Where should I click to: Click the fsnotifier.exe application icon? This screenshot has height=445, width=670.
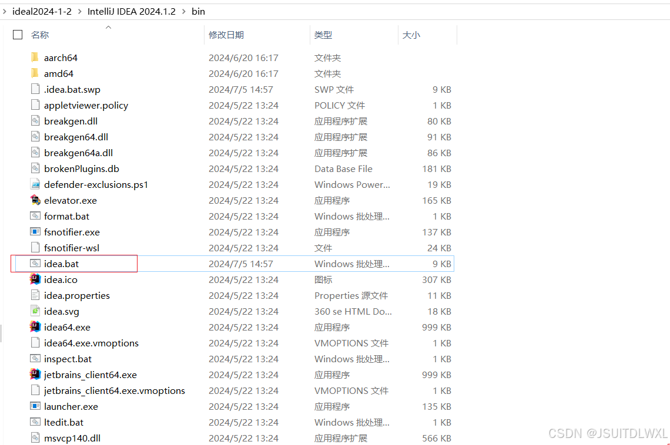(35, 231)
